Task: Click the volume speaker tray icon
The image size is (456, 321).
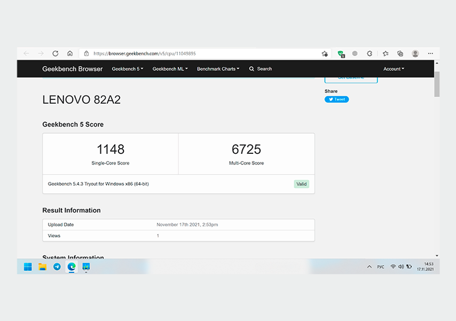Action: (x=401, y=267)
